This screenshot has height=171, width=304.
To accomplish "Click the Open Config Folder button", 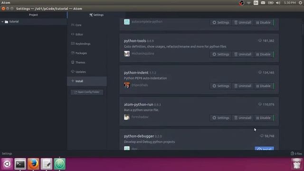I will 87,92.
